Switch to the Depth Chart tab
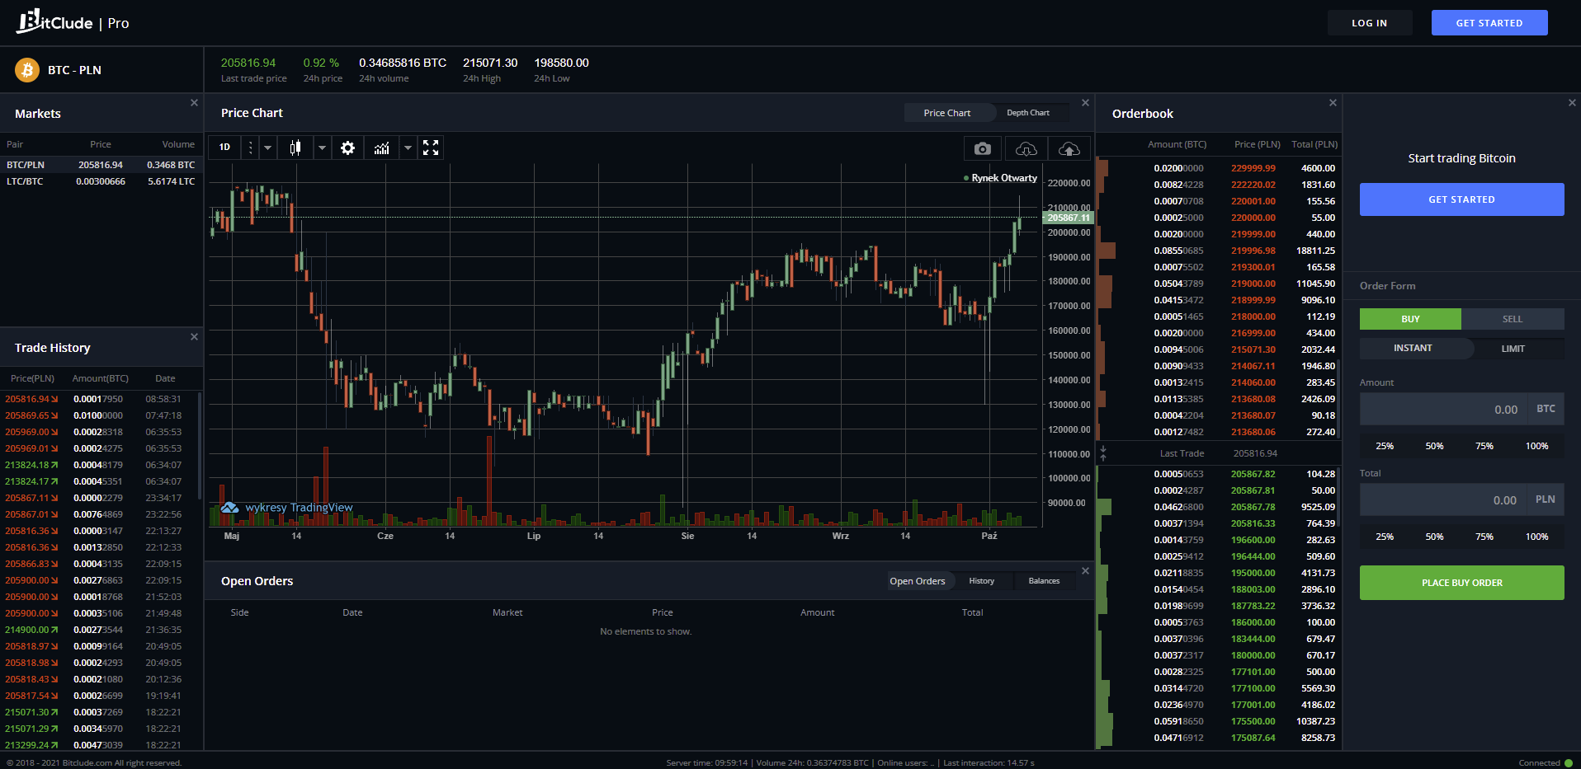 point(1027,113)
